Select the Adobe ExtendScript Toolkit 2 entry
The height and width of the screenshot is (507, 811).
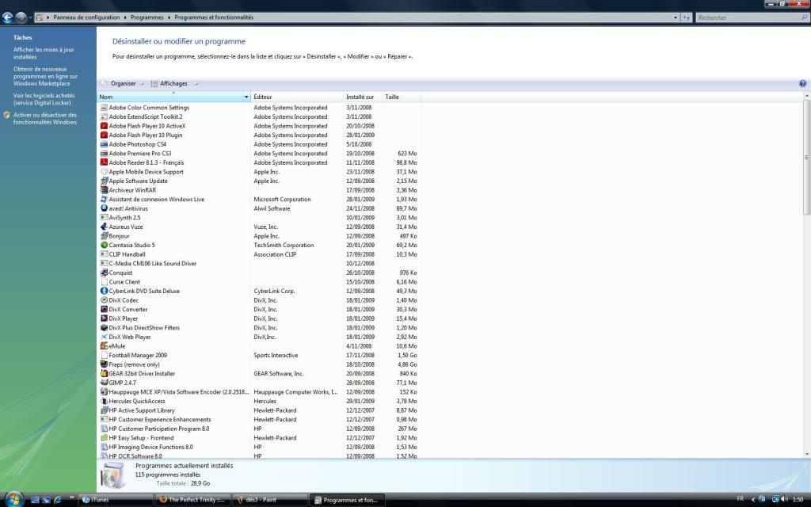[259, 117]
